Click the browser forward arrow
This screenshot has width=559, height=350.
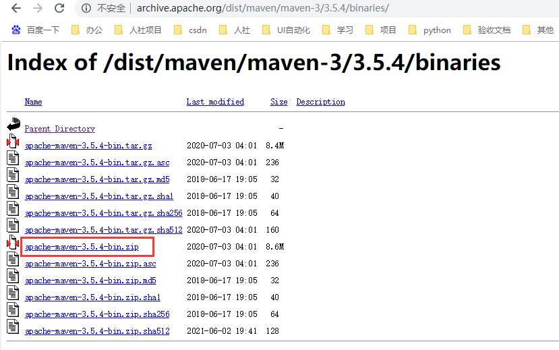click(x=38, y=8)
